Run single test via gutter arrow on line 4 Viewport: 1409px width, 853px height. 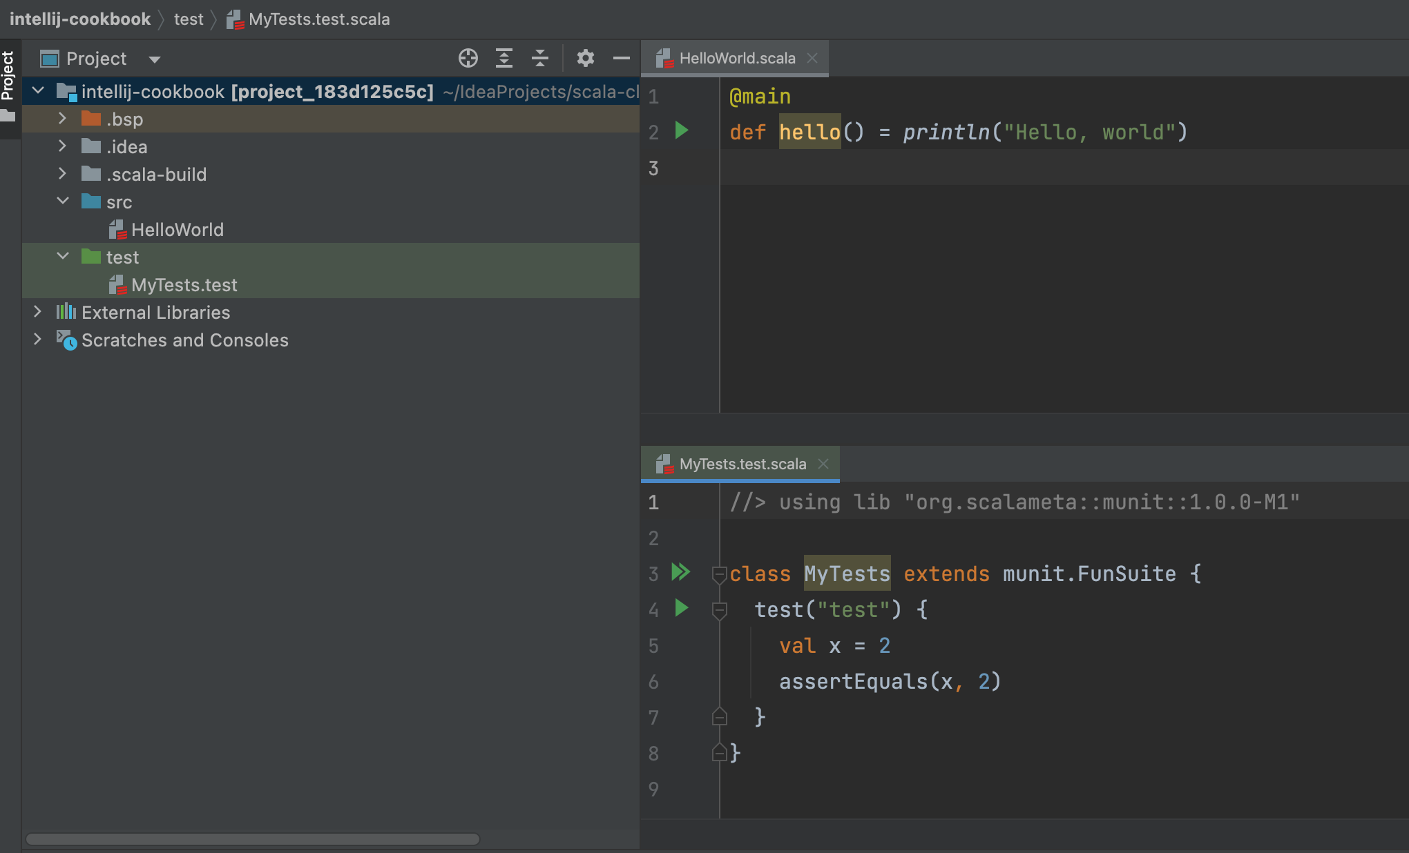click(682, 608)
